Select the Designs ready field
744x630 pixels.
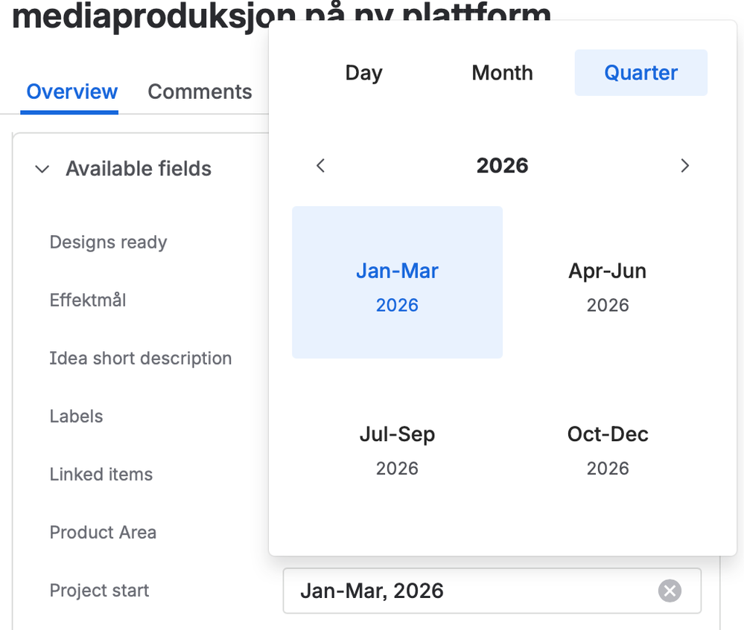(108, 242)
